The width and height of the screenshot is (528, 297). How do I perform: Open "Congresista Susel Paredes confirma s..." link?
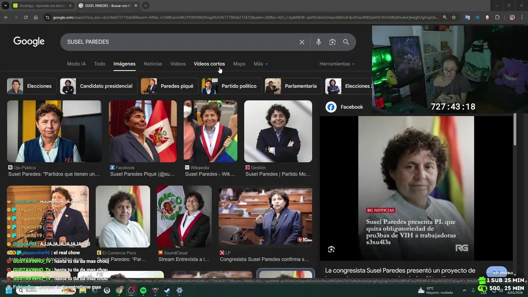(x=264, y=259)
